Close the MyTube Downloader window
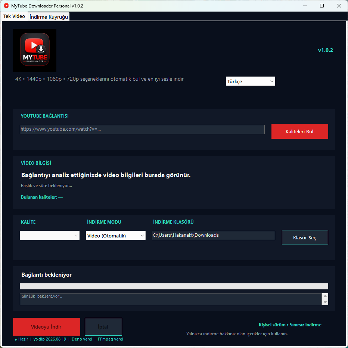Viewport: 348px width, 348px height. (339, 6)
